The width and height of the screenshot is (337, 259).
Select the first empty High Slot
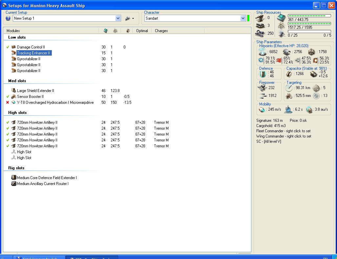point(24,152)
